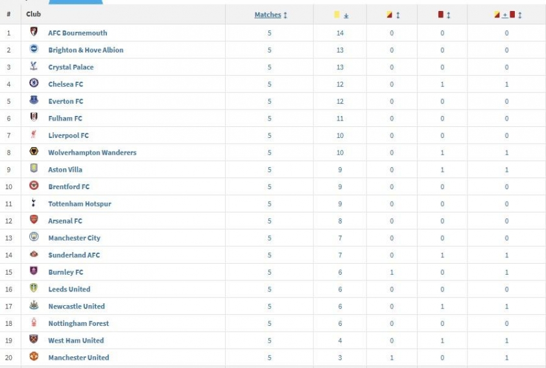Image resolution: width=546 pixels, height=368 pixels.
Task: Go to Everton FC club page
Action: pos(65,101)
